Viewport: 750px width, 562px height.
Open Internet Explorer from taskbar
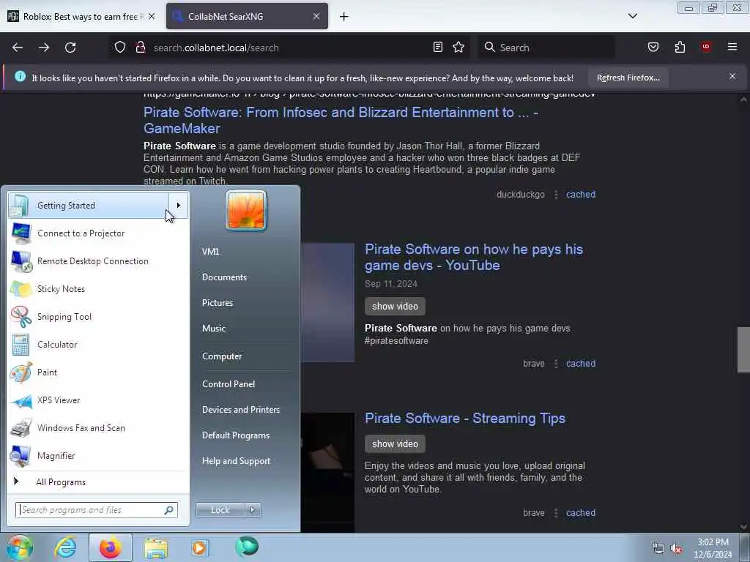pos(65,547)
